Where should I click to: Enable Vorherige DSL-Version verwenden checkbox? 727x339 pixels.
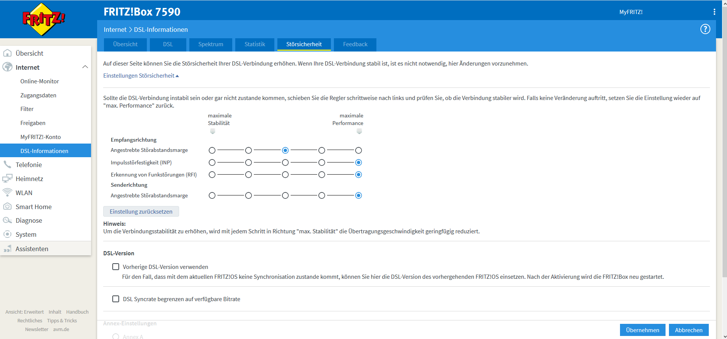pos(116,267)
